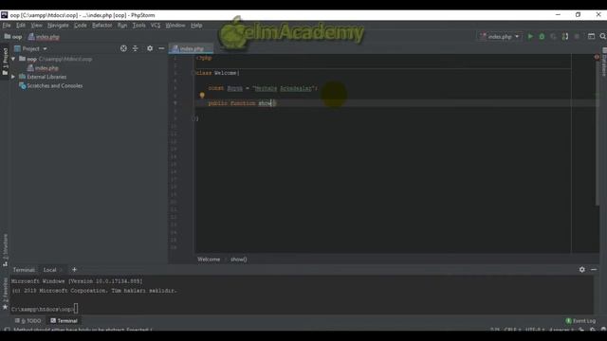Click the closing fold marker of the Welcome class
This screenshot has width=607, height=341.
point(193,118)
